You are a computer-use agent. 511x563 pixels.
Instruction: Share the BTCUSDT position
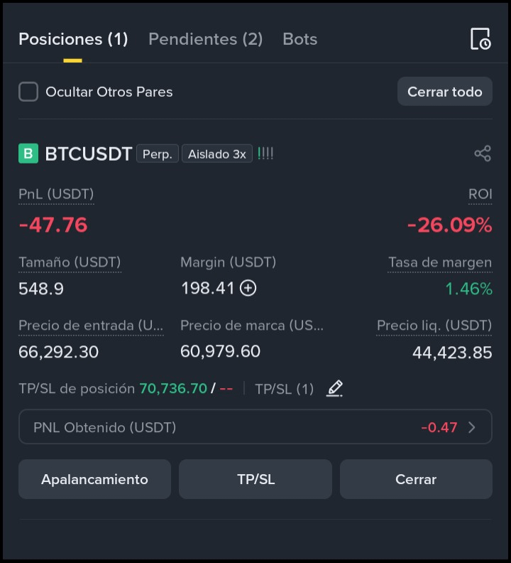tap(483, 154)
